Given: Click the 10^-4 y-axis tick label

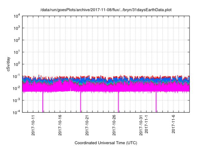Looking at the screenshot, I should [16, 113].
